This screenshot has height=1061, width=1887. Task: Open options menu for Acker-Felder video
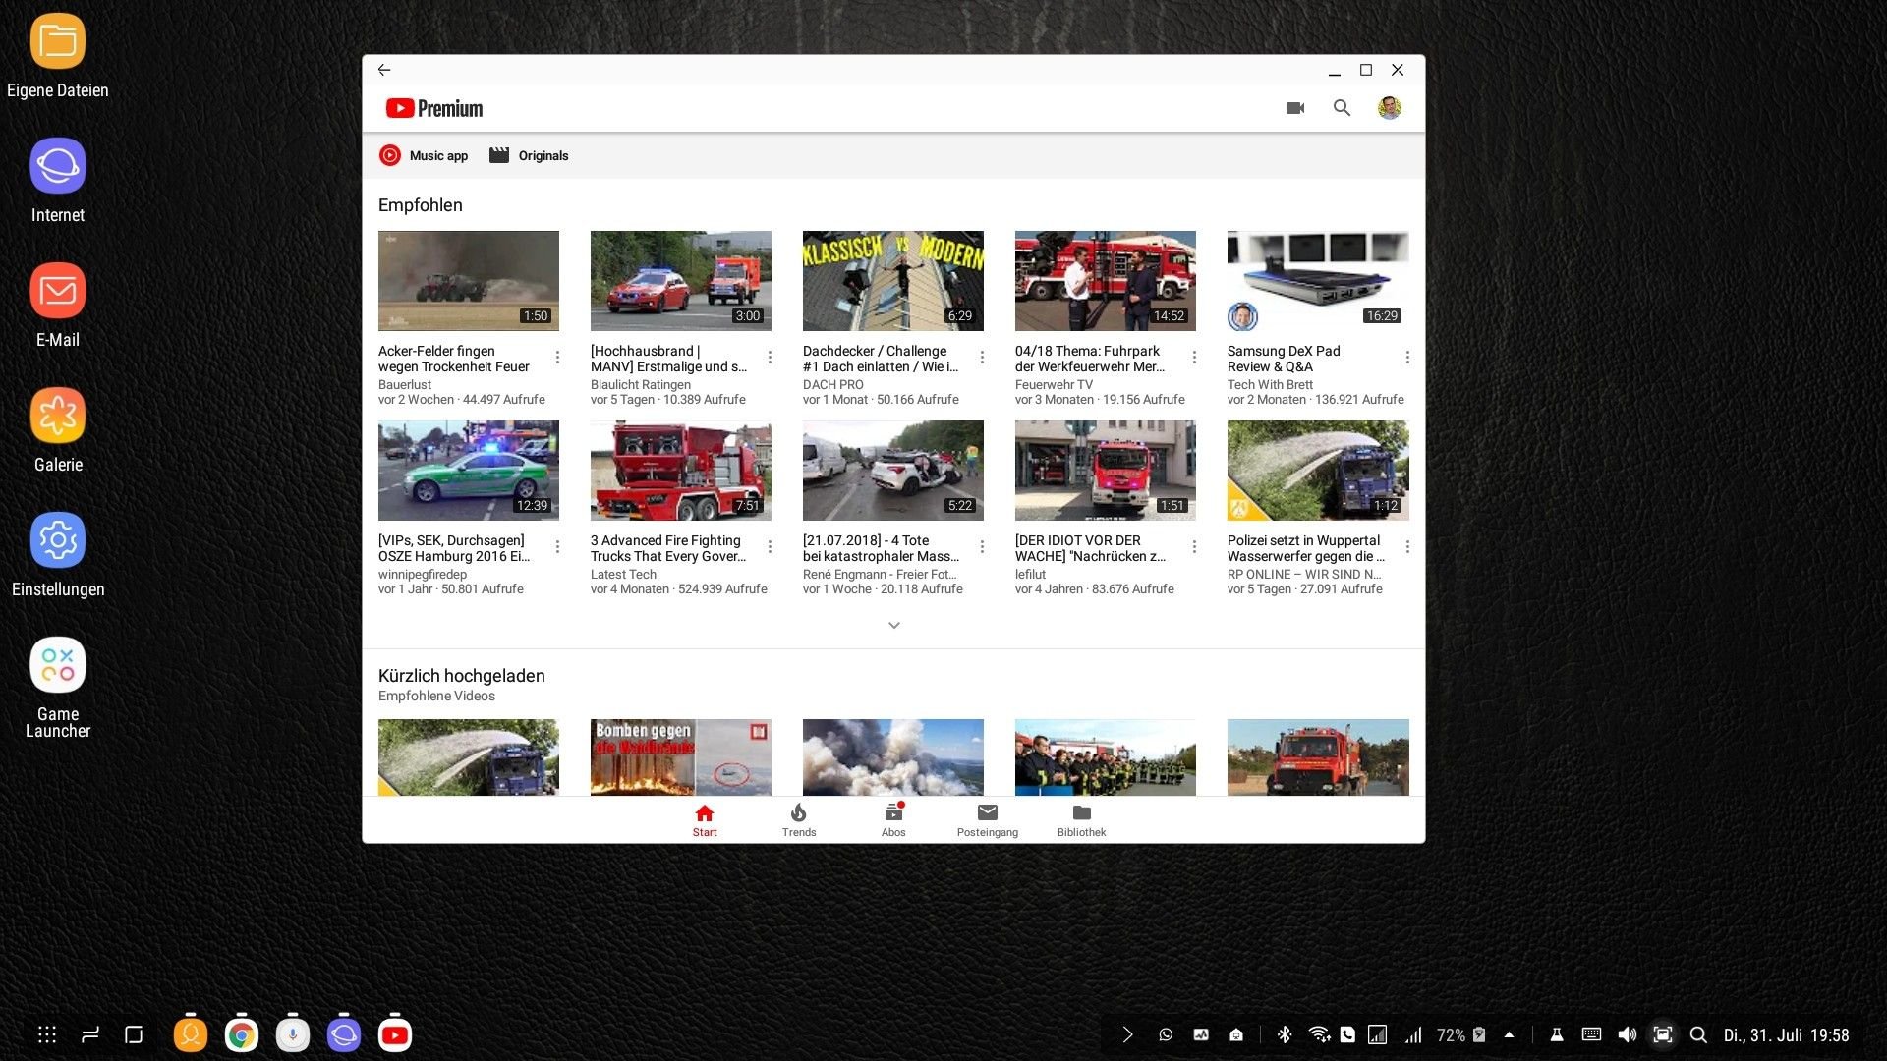[x=557, y=358]
